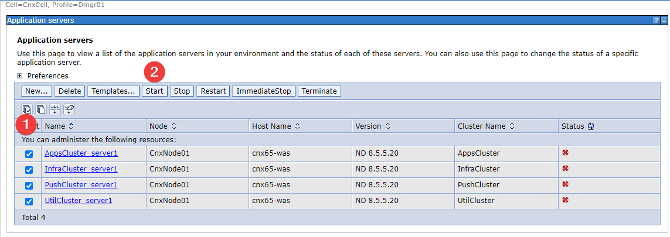Sort the table by Host Name column
This screenshot has height=237, width=670.
pos(297,126)
